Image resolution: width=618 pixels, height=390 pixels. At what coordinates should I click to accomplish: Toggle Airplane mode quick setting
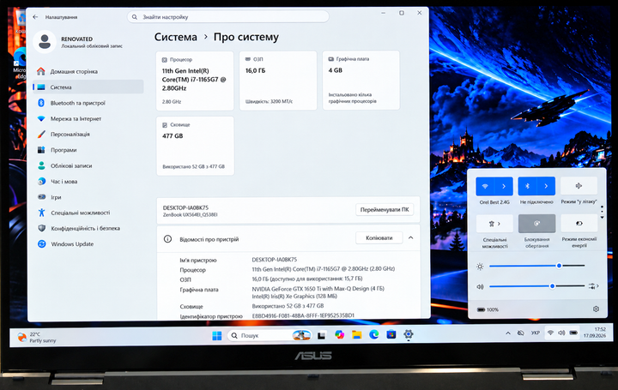point(579,186)
